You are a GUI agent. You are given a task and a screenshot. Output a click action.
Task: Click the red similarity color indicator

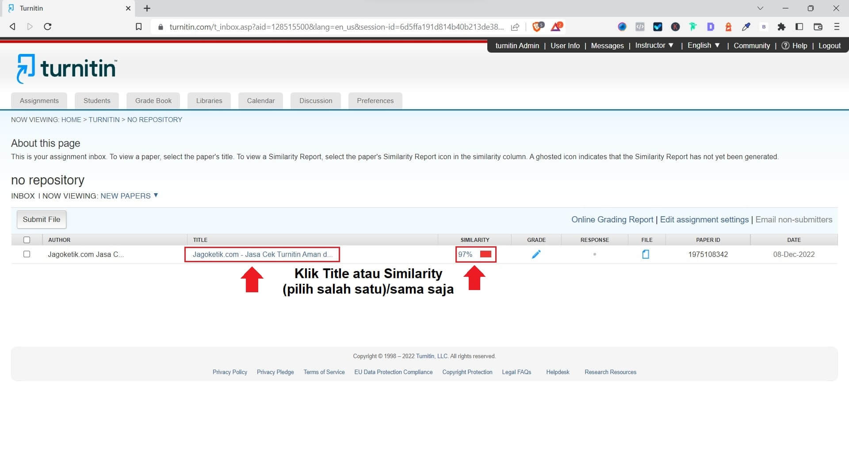point(486,254)
